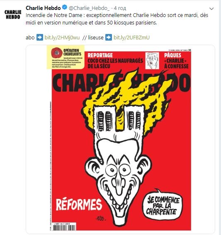Click the Charlie Hebdo profile avatar

pos(13,15)
